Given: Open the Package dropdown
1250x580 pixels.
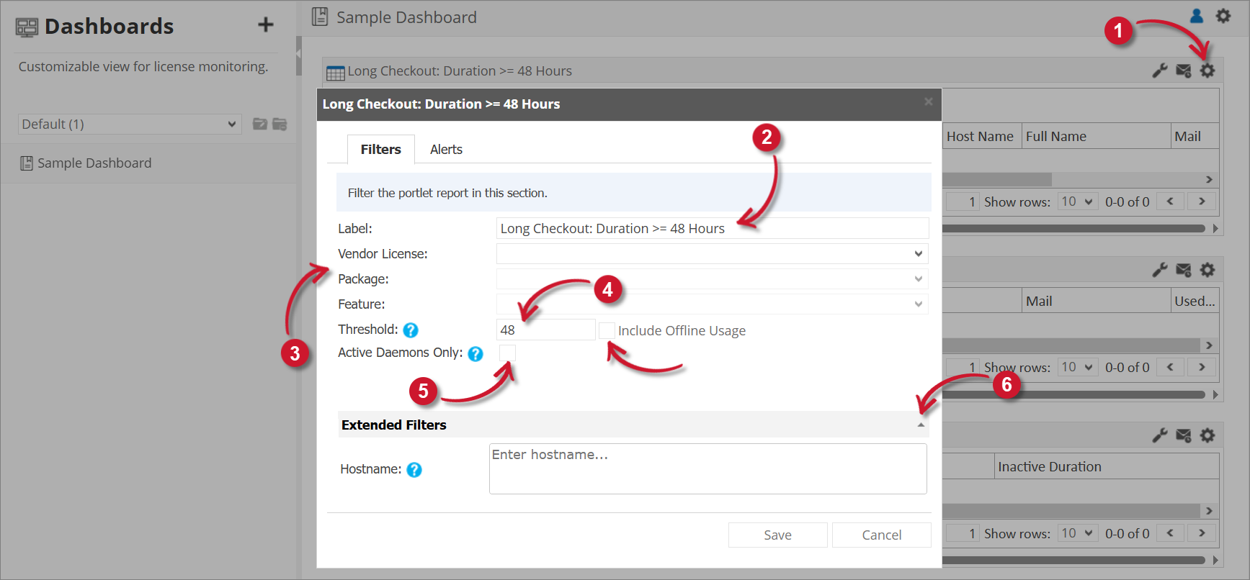Looking at the screenshot, I should click(713, 278).
